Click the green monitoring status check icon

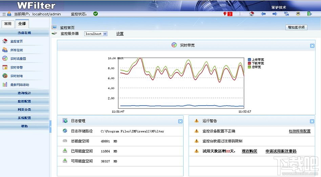pos(95,14)
